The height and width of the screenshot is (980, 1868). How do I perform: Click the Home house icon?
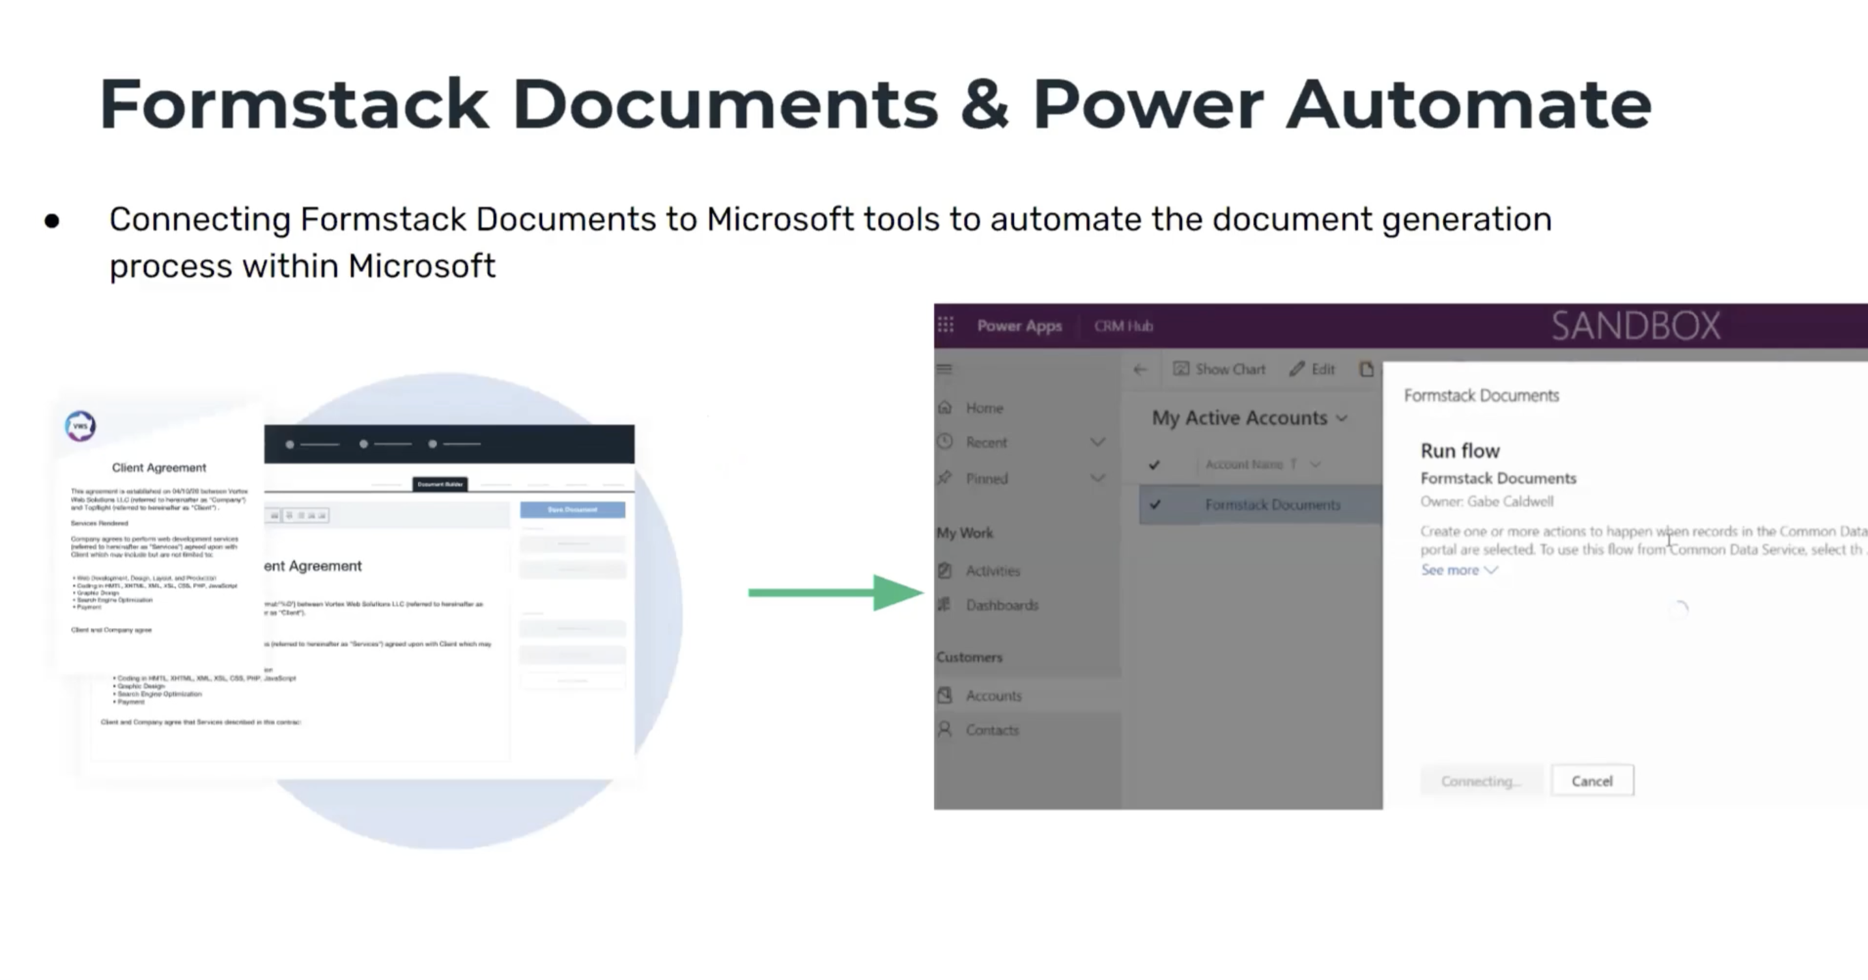coord(945,407)
